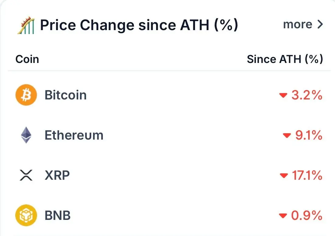The image size is (335, 236).
Task: Select the XRP coin name
Action: point(57,175)
